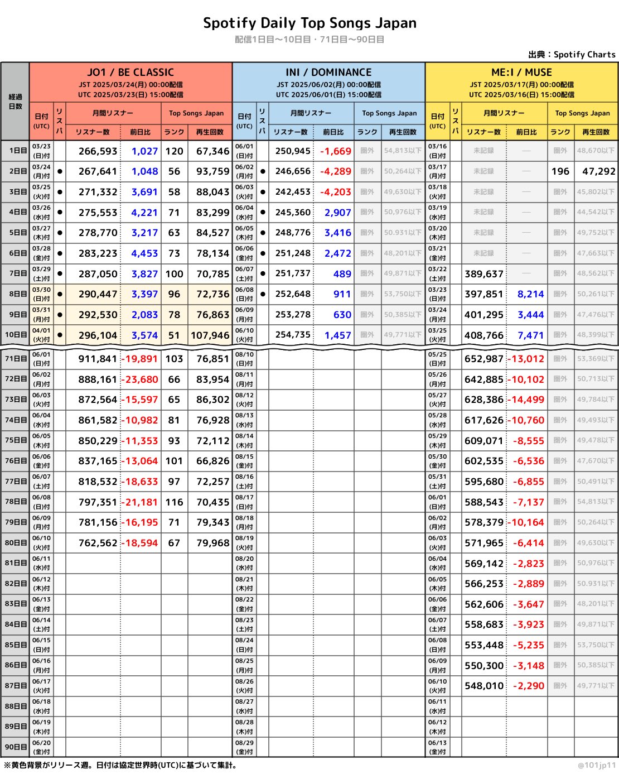
Task: Click ME:I "月間リスナー" column header
Action: point(504,113)
